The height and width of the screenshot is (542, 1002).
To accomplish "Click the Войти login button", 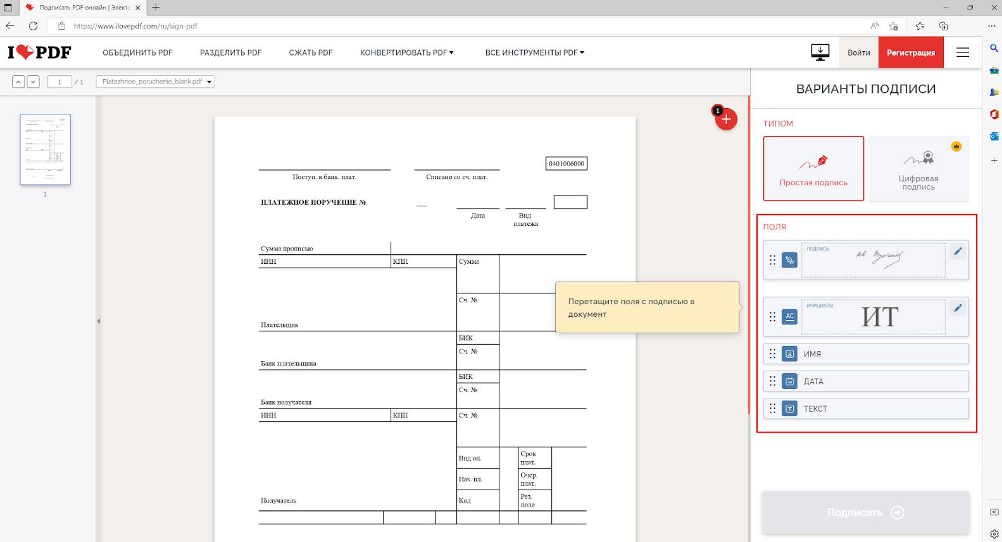I will (859, 52).
